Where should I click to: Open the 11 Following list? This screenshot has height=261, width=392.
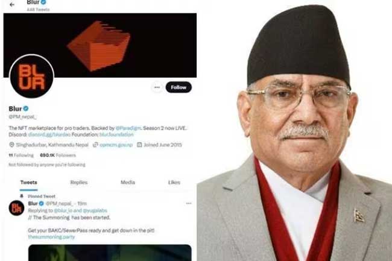21,155
